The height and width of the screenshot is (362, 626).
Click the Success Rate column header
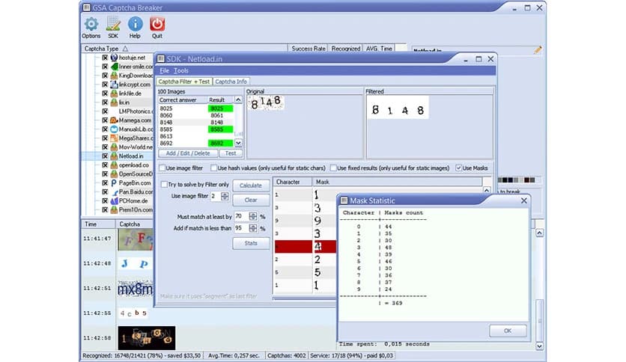pos(309,49)
